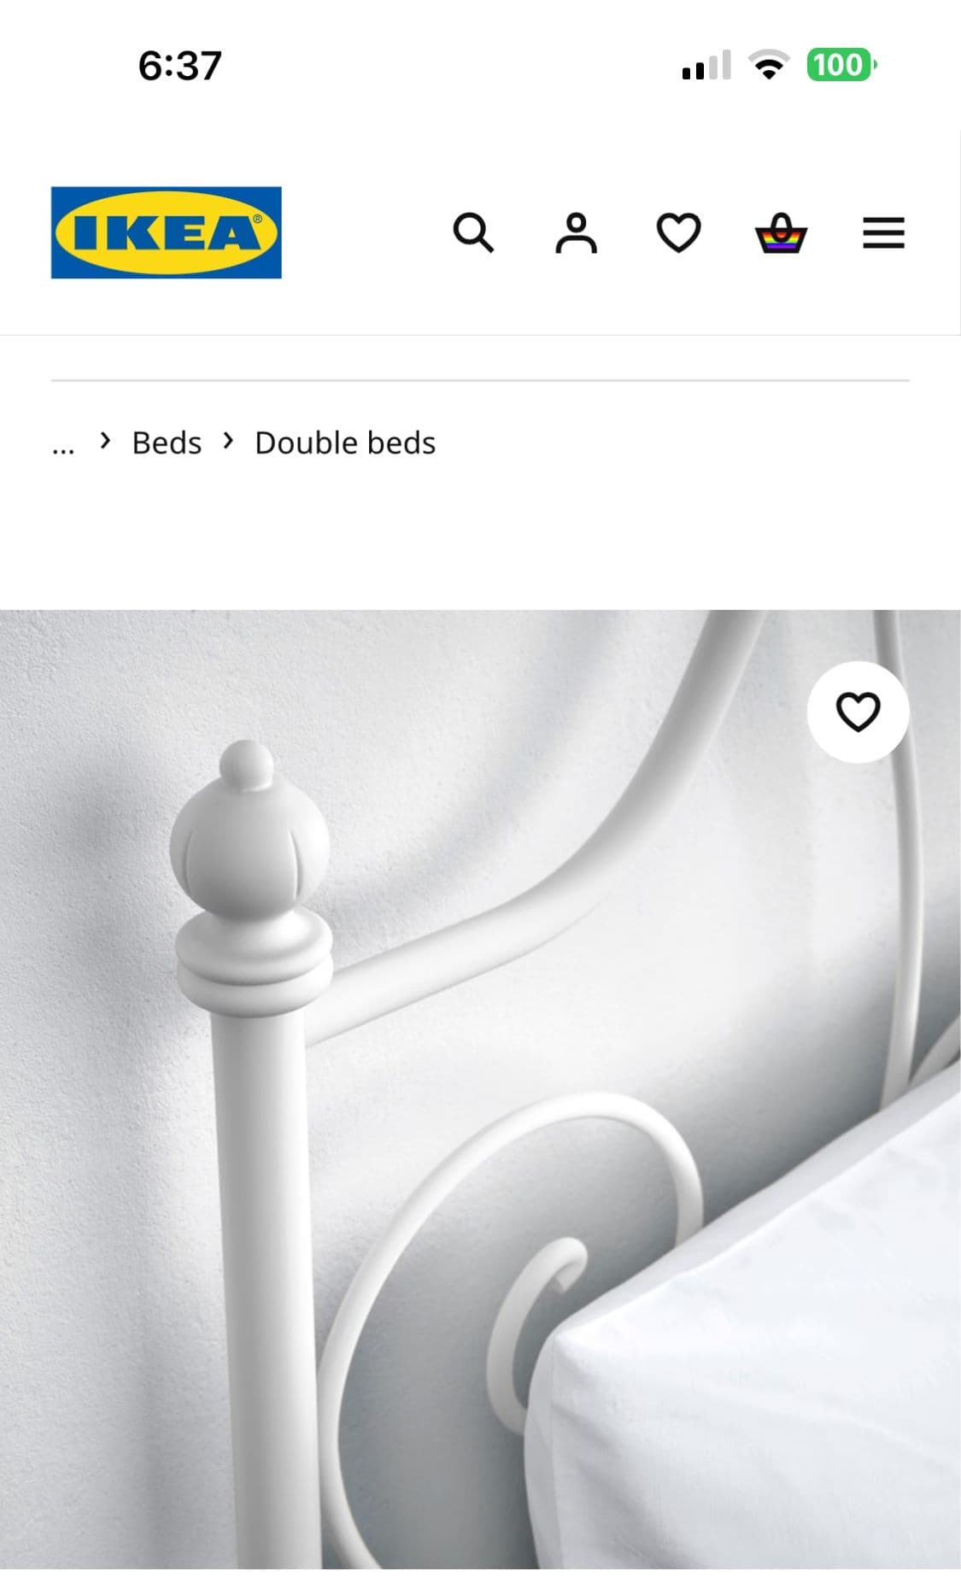
Task: Open the wishlist heart icon beside the basket
Action: pos(678,232)
